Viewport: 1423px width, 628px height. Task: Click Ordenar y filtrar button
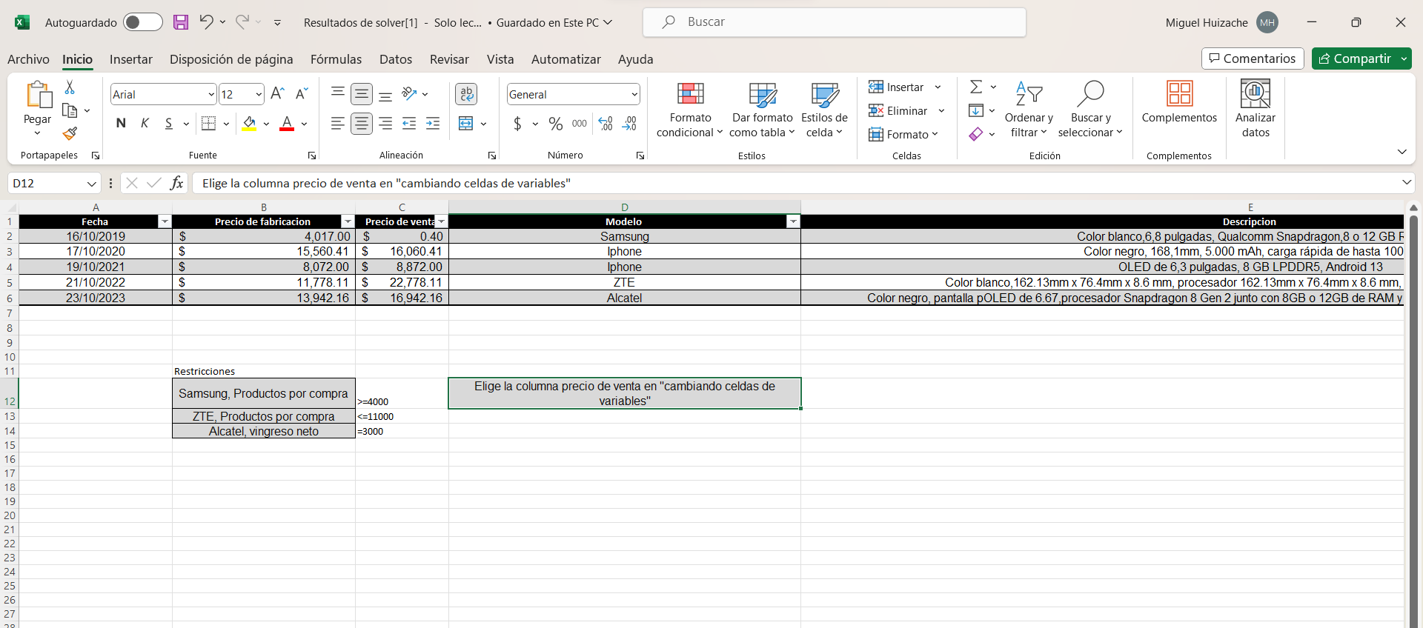click(x=1029, y=110)
